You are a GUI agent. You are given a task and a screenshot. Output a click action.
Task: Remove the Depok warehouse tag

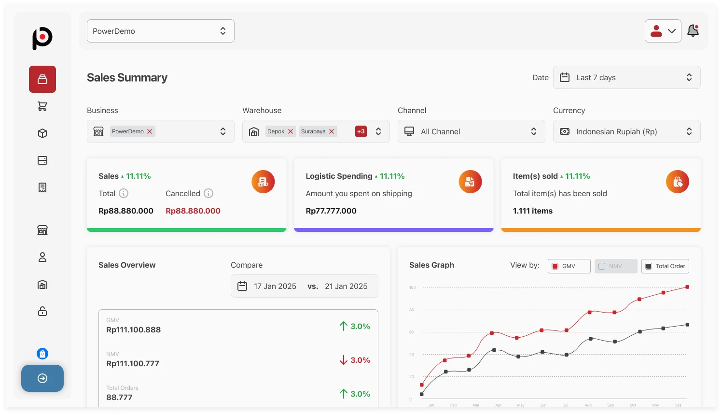(x=291, y=131)
